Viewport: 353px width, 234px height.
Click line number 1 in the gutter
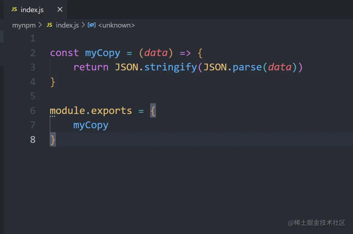click(x=33, y=38)
